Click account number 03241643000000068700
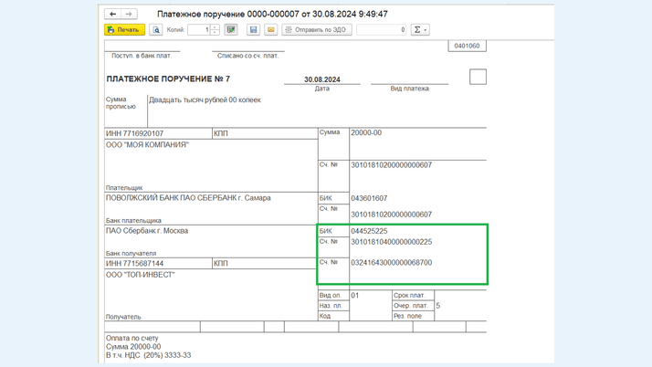Image resolution: width=652 pixels, height=367 pixels. pyautogui.click(x=391, y=263)
